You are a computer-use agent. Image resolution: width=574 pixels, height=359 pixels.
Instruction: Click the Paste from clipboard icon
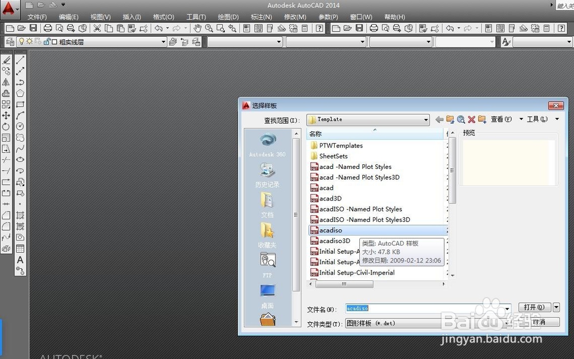coord(121,28)
